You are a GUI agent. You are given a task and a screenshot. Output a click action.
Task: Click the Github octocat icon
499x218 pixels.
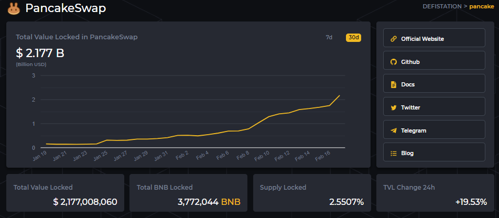[x=394, y=62]
